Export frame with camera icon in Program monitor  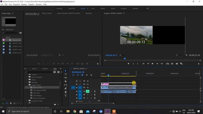[x=177, y=64]
